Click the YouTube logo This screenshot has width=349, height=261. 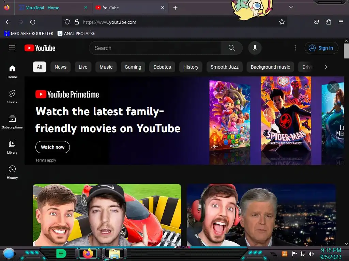click(x=40, y=48)
